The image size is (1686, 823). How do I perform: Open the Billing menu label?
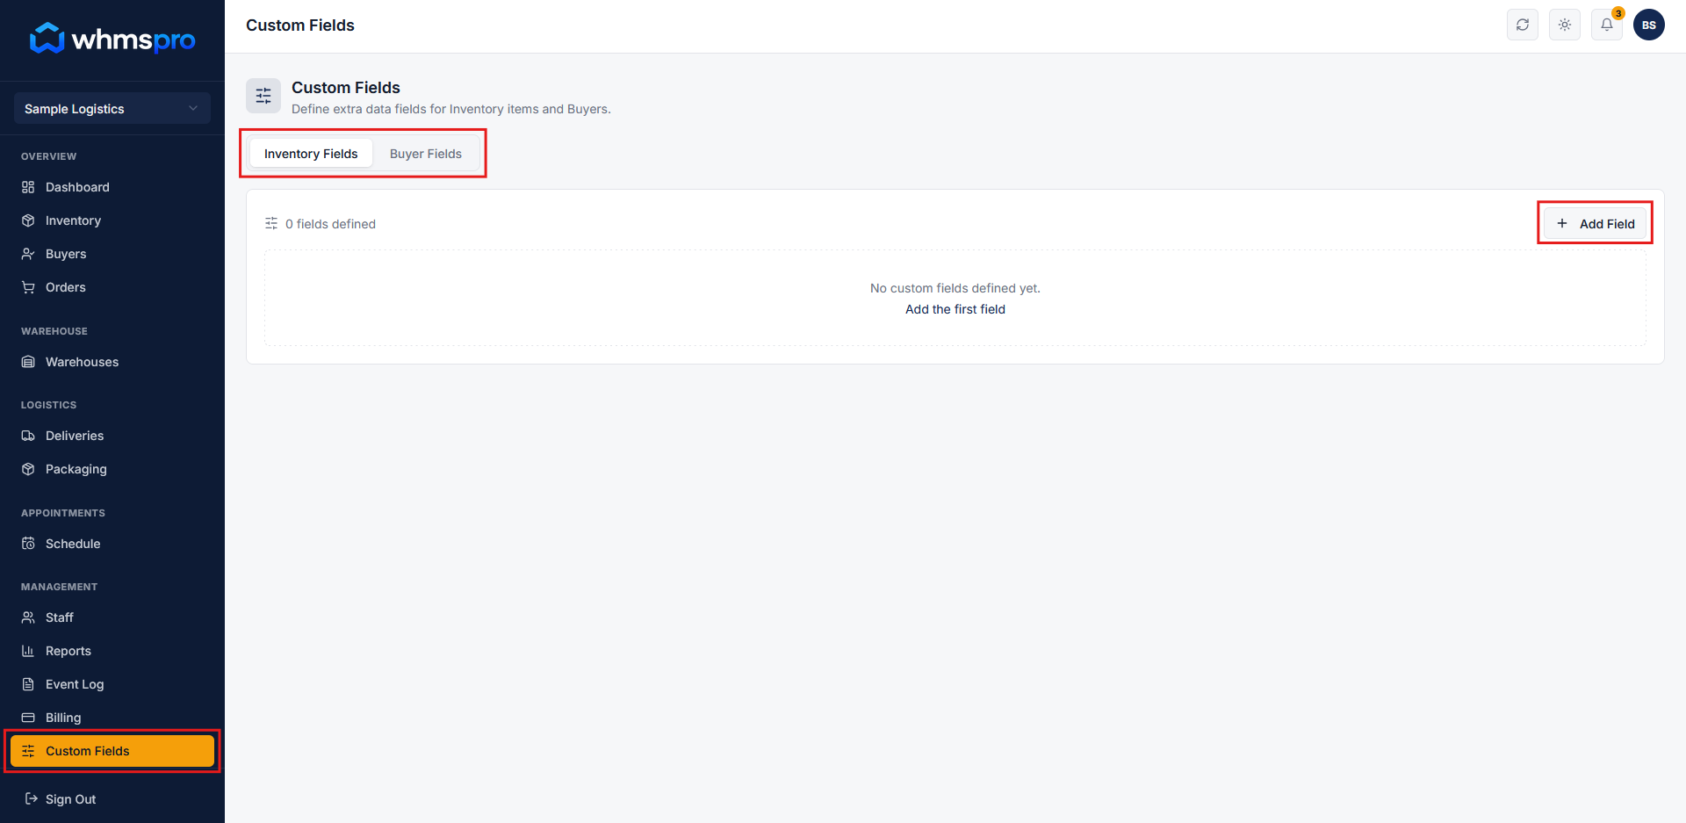pos(63,718)
